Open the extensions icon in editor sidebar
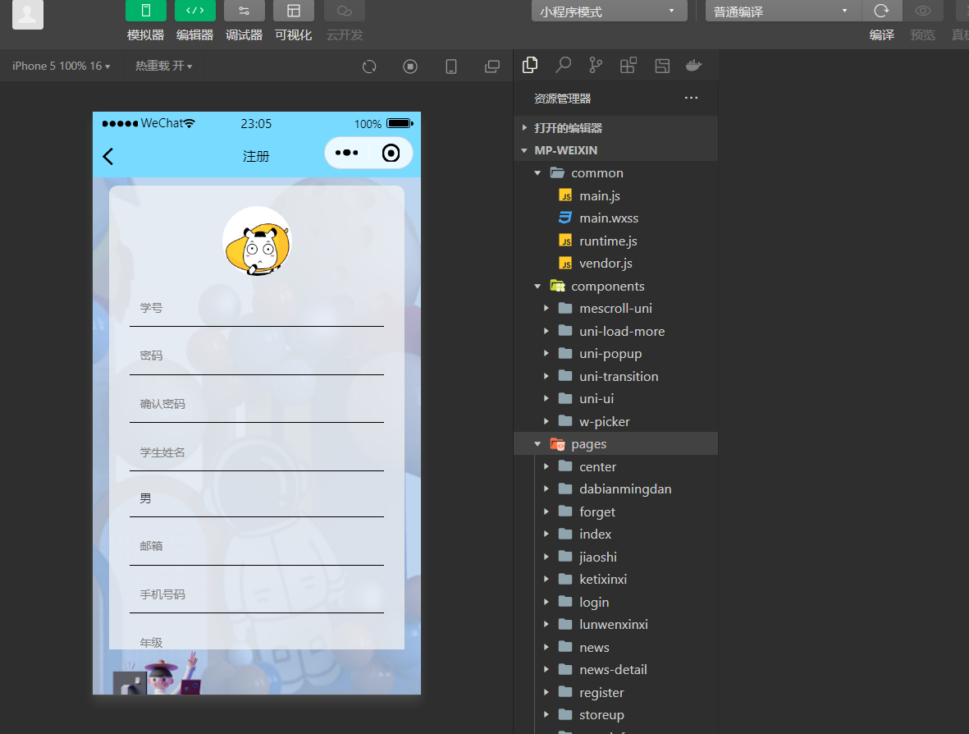Image resolution: width=969 pixels, height=734 pixels. click(x=628, y=65)
